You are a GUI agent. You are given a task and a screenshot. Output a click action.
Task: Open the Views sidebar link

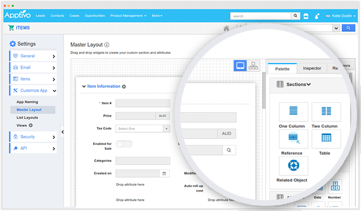22,125
